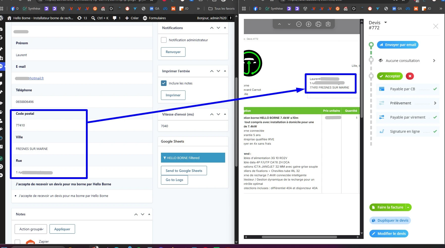
Task: Open GA calendar bookmark in left browser
Action: click(154, 9)
